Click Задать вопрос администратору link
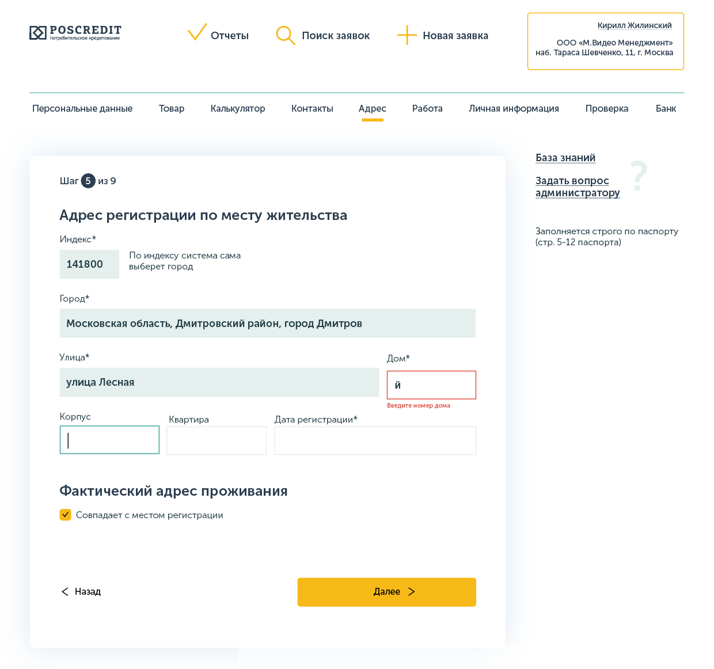The height and width of the screenshot is (669, 714). click(578, 187)
